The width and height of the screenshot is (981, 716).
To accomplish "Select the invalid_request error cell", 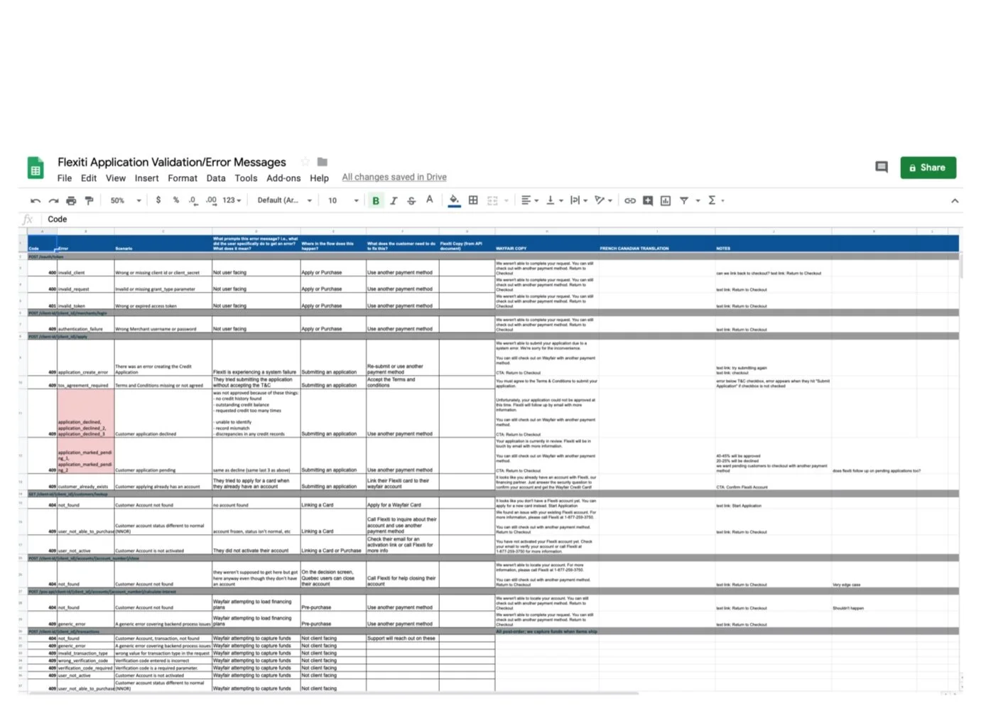I will click(x=85, y=285).
